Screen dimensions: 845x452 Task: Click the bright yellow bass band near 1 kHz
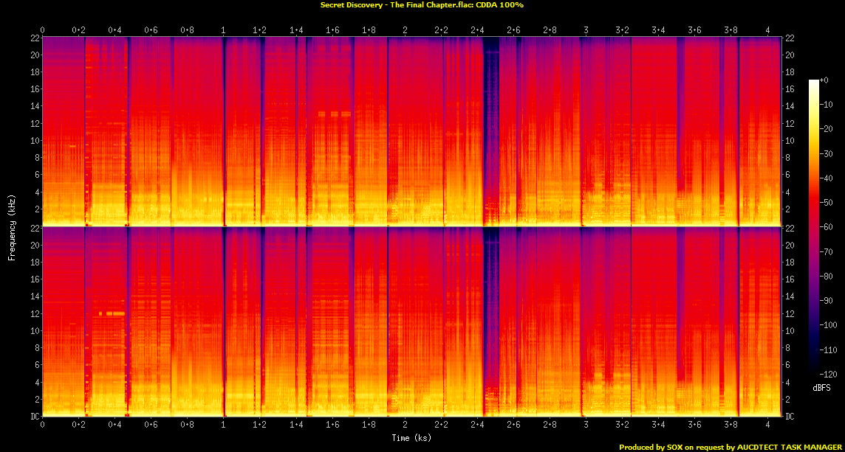222,219
